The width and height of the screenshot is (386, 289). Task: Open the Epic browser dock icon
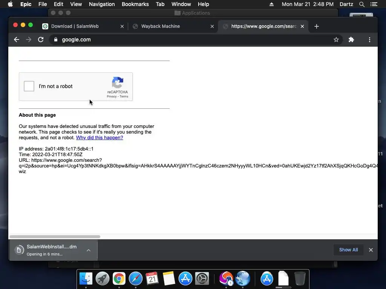226,279
